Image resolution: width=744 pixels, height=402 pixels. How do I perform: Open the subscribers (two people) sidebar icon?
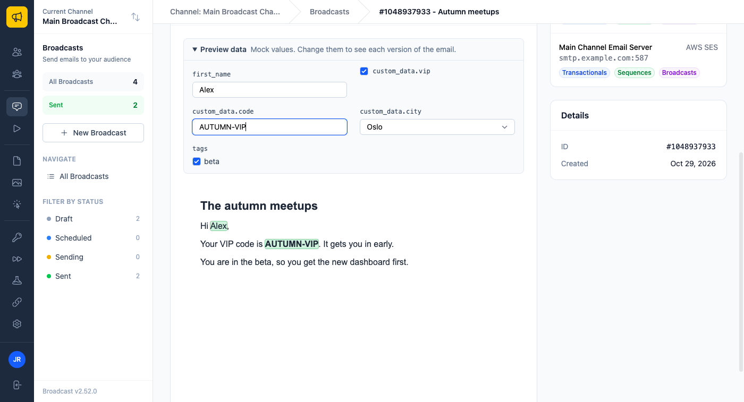[x=17, y=52]
